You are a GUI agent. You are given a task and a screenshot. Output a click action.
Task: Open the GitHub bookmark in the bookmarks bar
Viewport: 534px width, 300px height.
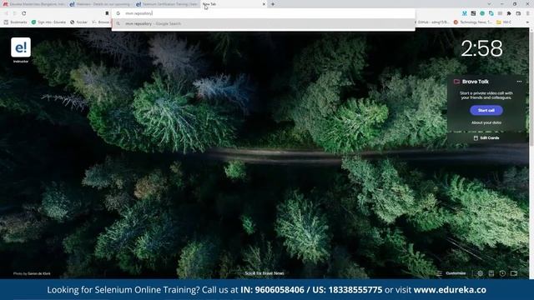(x=433, y=22)
